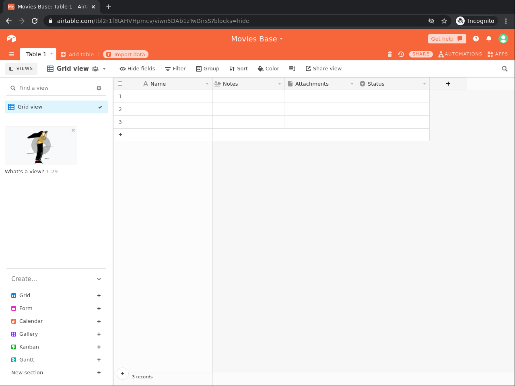Open the Notes field dropdown arrow
The image size is (515, 386).
[280, 84]
